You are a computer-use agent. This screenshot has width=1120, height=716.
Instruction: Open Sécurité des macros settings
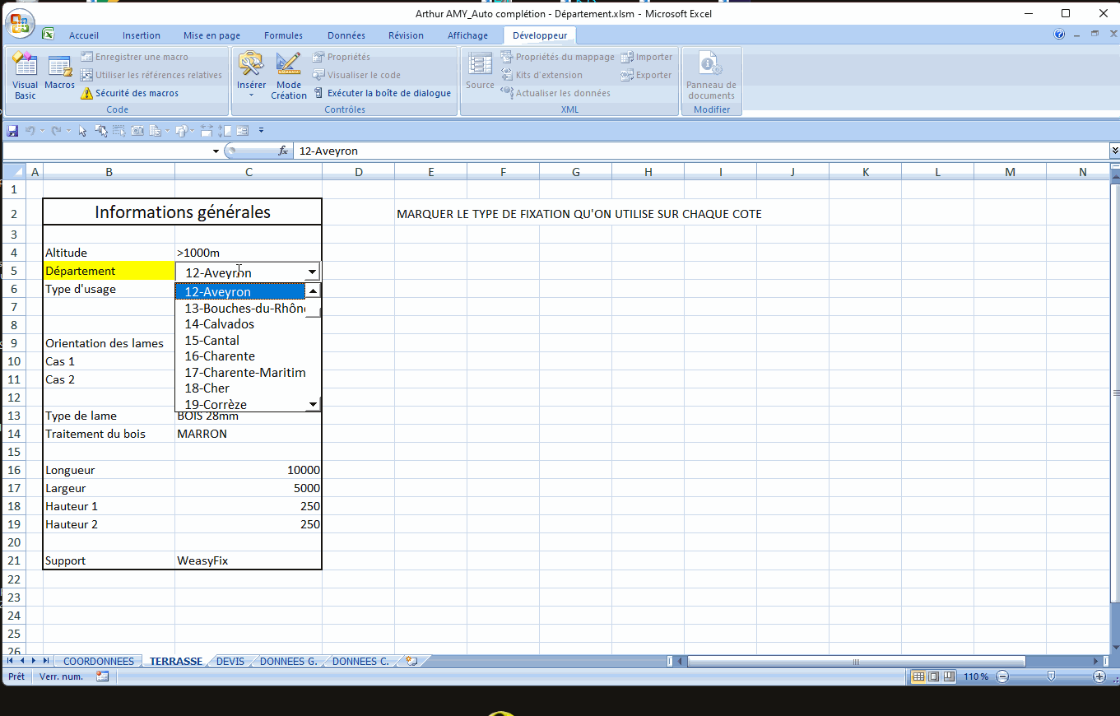pyautogui.click(x=136, y=93)
